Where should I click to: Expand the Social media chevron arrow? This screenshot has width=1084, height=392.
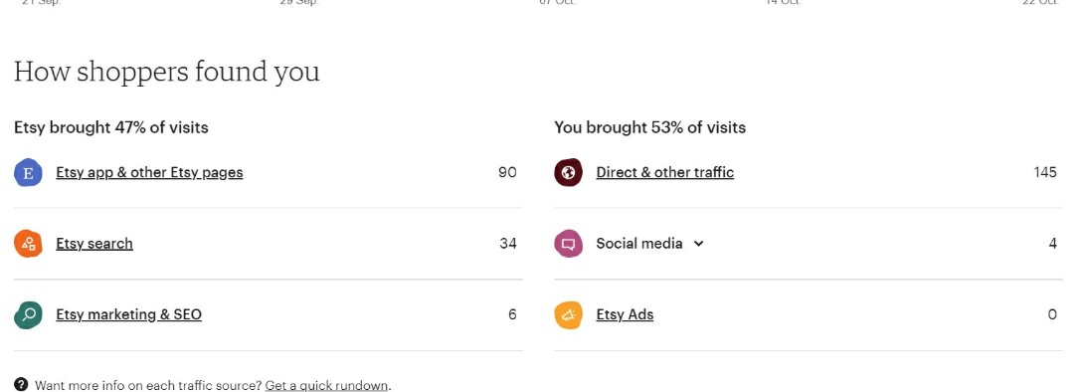[x=698, y=244]
